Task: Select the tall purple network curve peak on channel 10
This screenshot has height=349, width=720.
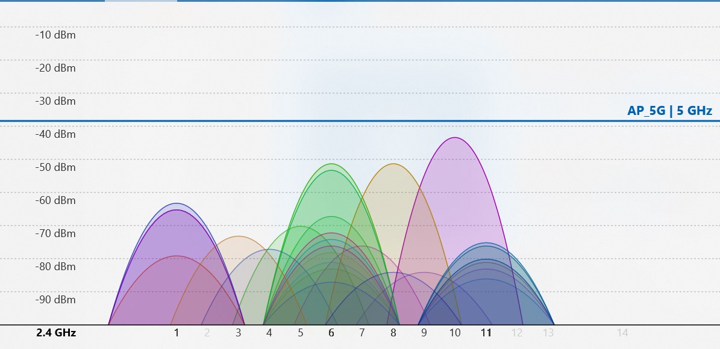Action: [x=455, y=138]
